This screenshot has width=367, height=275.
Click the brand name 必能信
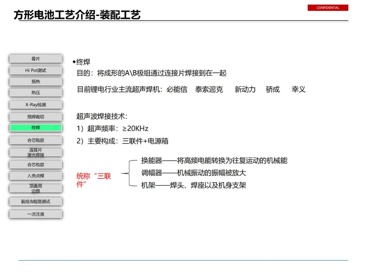click(x=177, y=89)
